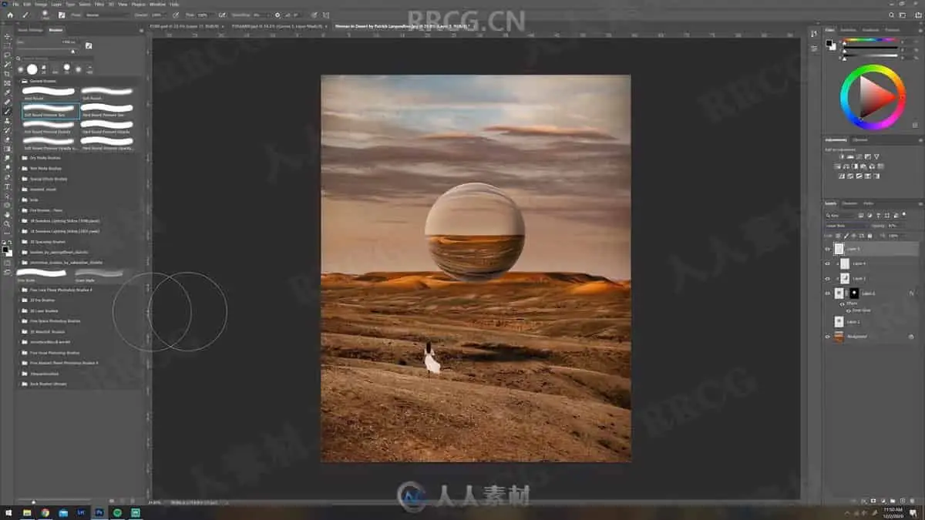Select the Horizontal Type tool

click(8, 186)
